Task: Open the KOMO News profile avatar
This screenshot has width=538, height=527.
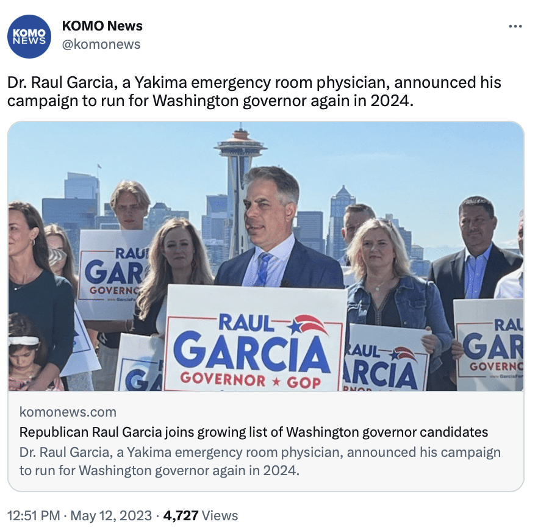Action: coord(29,36)
